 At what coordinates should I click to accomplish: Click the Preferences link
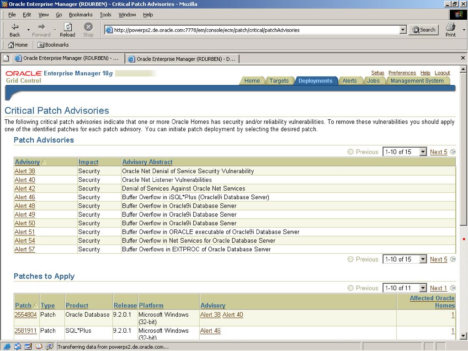402,73
